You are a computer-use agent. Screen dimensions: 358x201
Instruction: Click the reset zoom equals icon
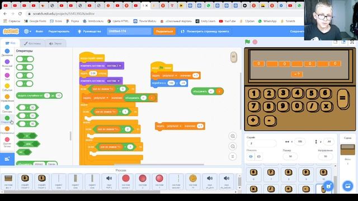coord(233,156)
